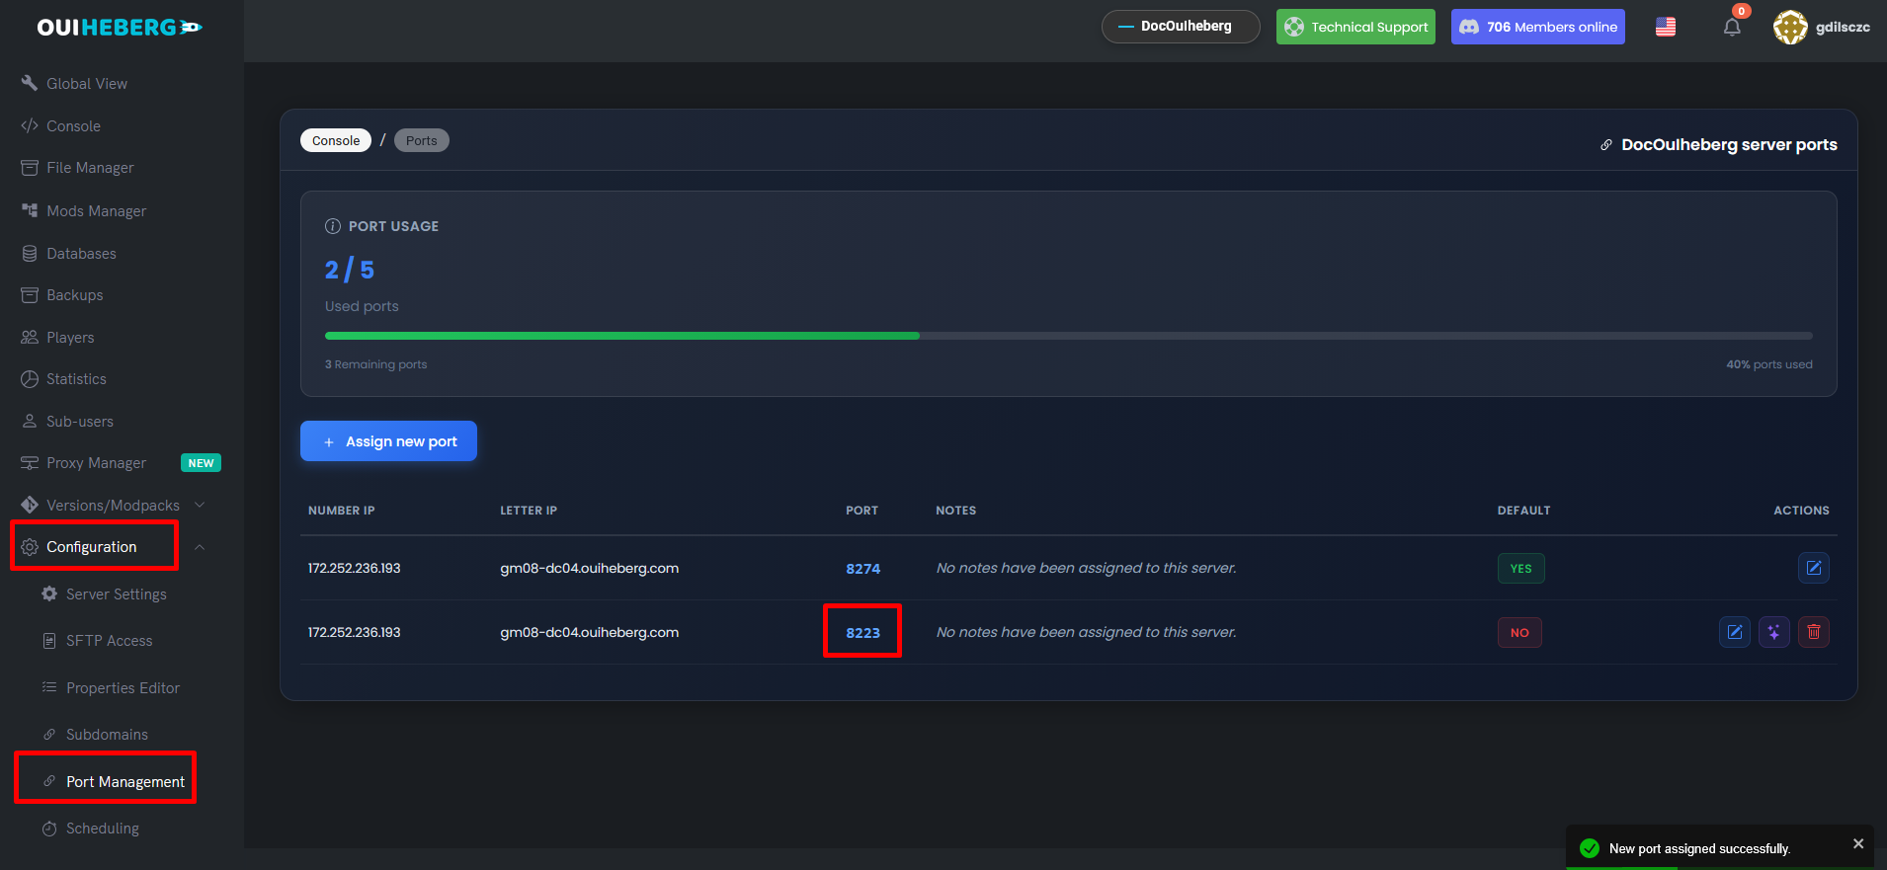Go to Proxy Manager in the sidebar
The height and width of the screenshot is (870, 1887).
[96, 463]
